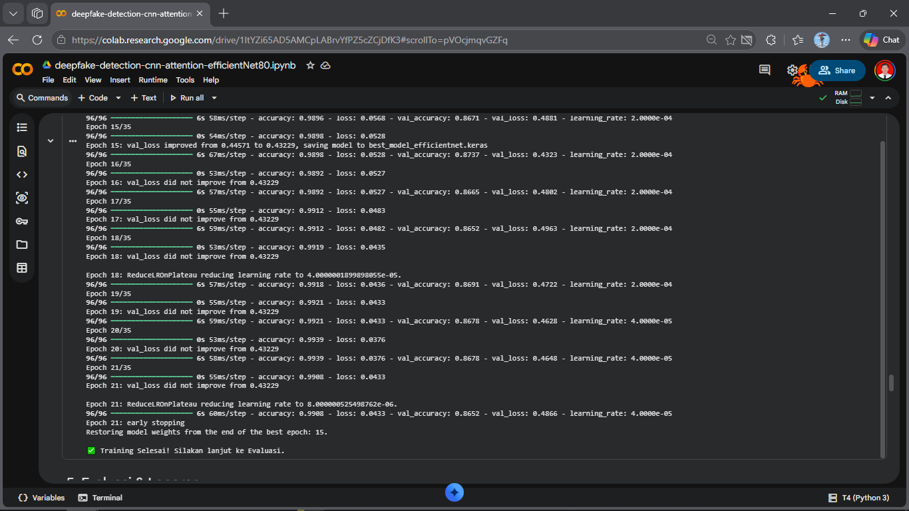Click the Google Drive icon beside notebook title
909x511 pixels.
point(47,65)
